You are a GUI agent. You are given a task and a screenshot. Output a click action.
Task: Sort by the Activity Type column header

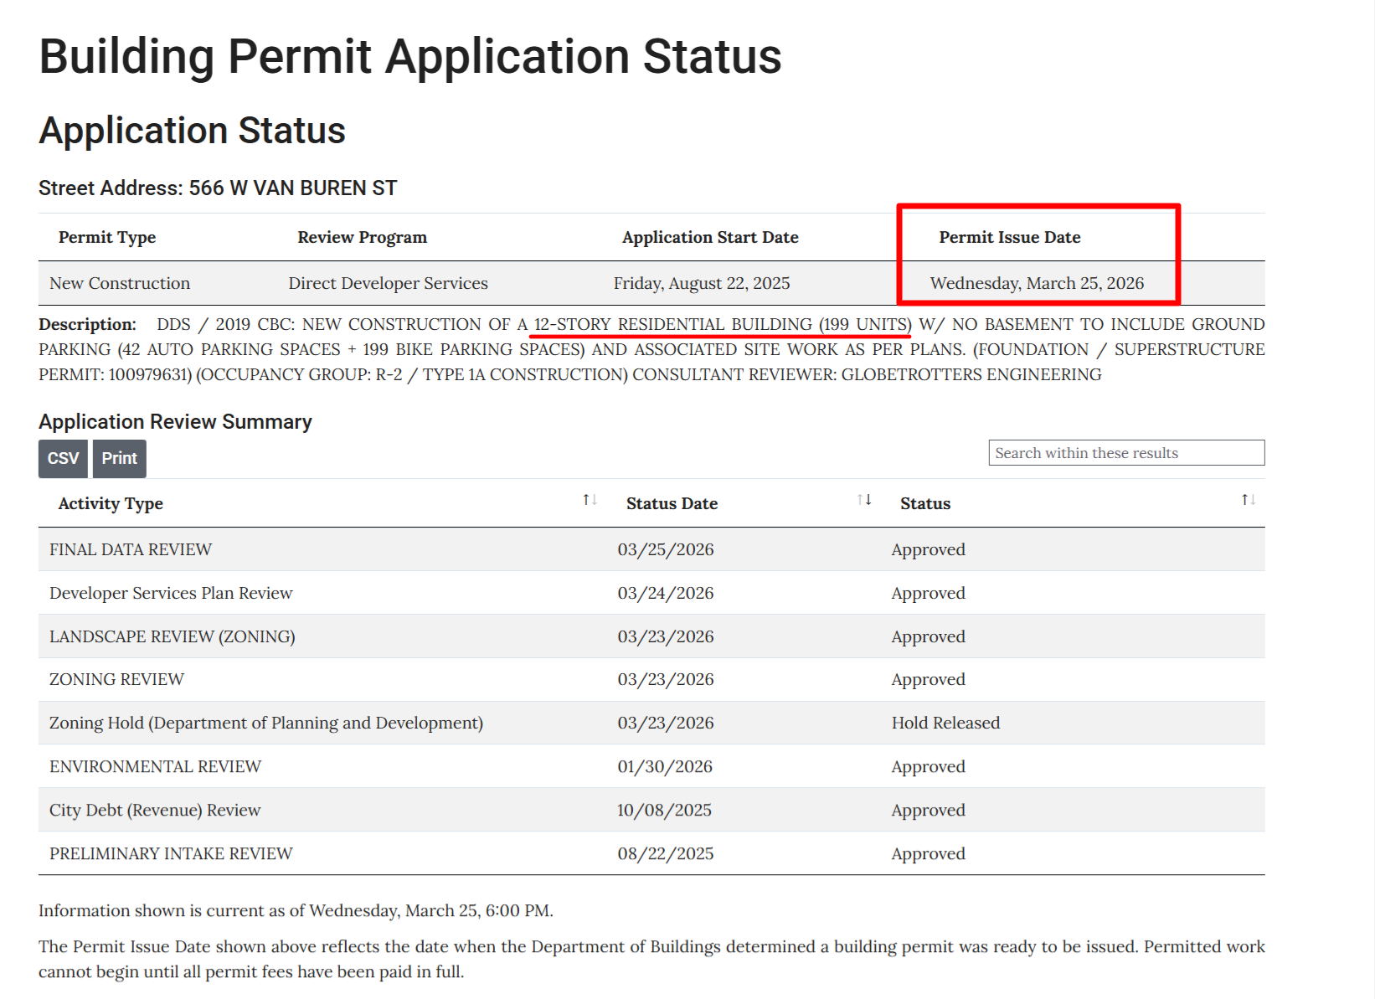[x=110, y=503]
